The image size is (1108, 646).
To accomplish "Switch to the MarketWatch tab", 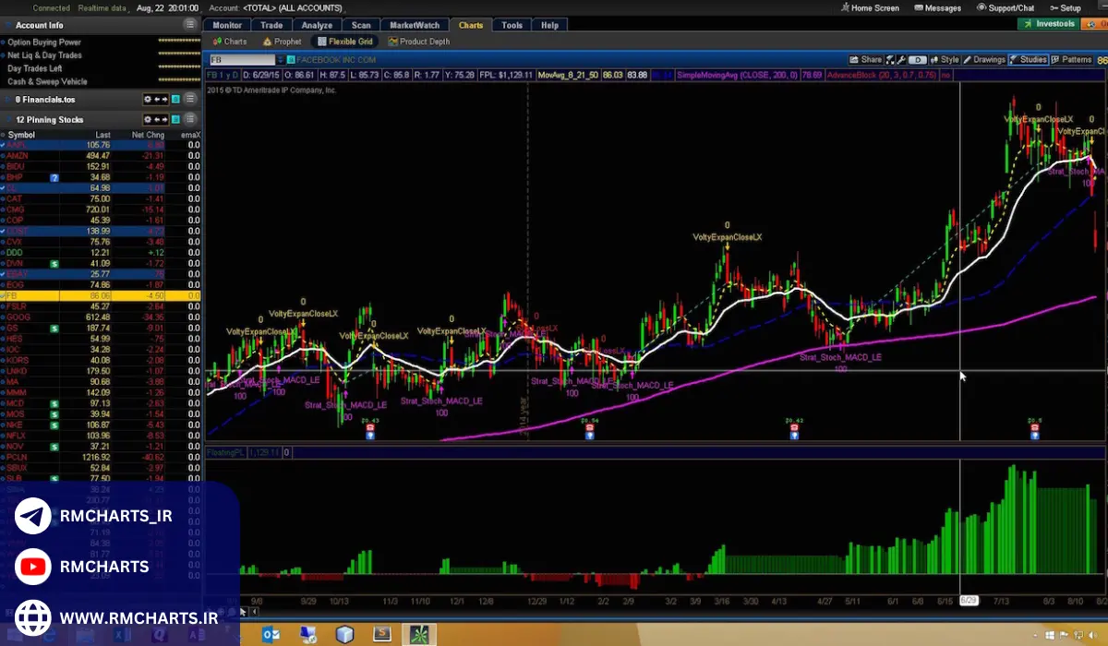I will (414, 25).
